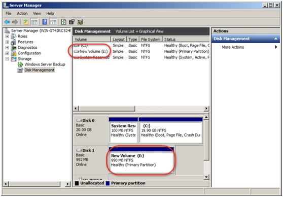
Task: Open the Properties toolbar icon
Action: coord(72,22)
